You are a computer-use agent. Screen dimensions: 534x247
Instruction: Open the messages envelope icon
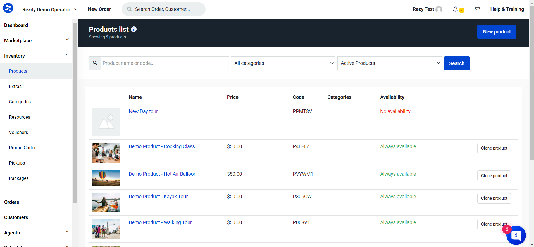[x=477, y=9]
